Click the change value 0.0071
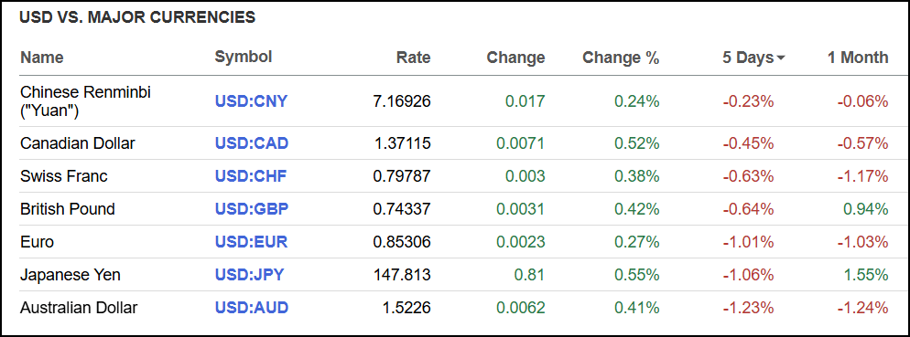The height and width of the screenshot is (337, 910). point(521,143)
